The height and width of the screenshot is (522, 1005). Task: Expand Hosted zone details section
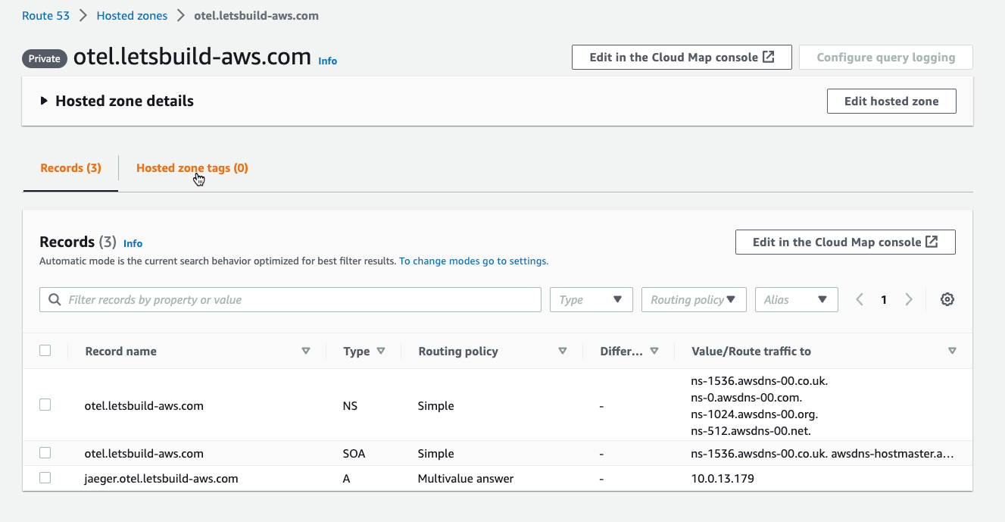pyautogui.click(x=44, y=101)
